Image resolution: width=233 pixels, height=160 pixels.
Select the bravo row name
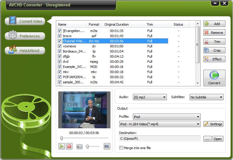tap(67, 36)
